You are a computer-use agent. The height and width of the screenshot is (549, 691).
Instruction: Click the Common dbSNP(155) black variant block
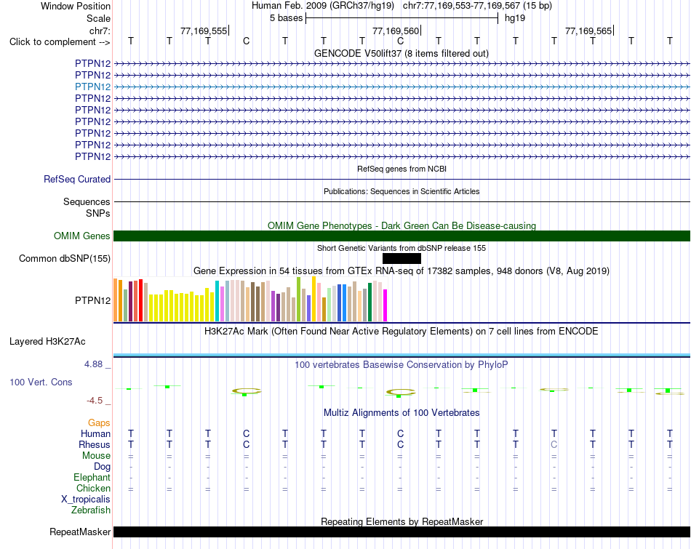coord(402,258)
